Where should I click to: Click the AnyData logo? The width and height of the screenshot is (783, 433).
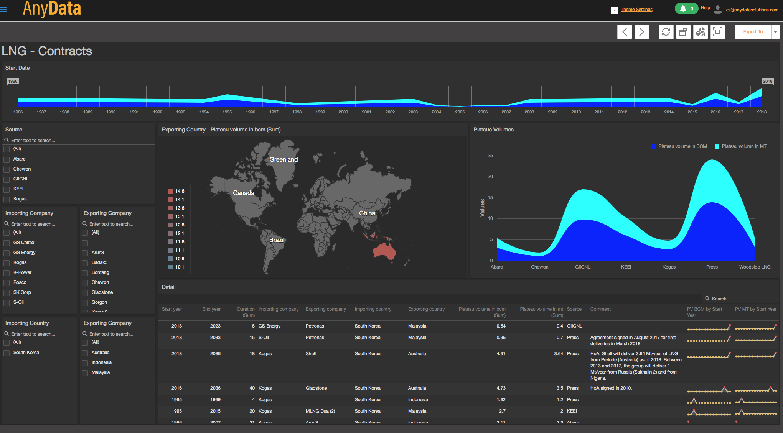tap(52, 8)
